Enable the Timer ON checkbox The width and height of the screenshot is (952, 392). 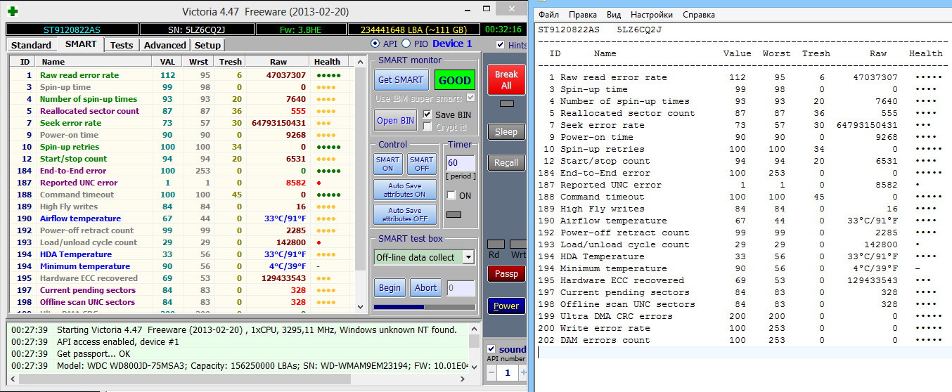coord(451,195)
